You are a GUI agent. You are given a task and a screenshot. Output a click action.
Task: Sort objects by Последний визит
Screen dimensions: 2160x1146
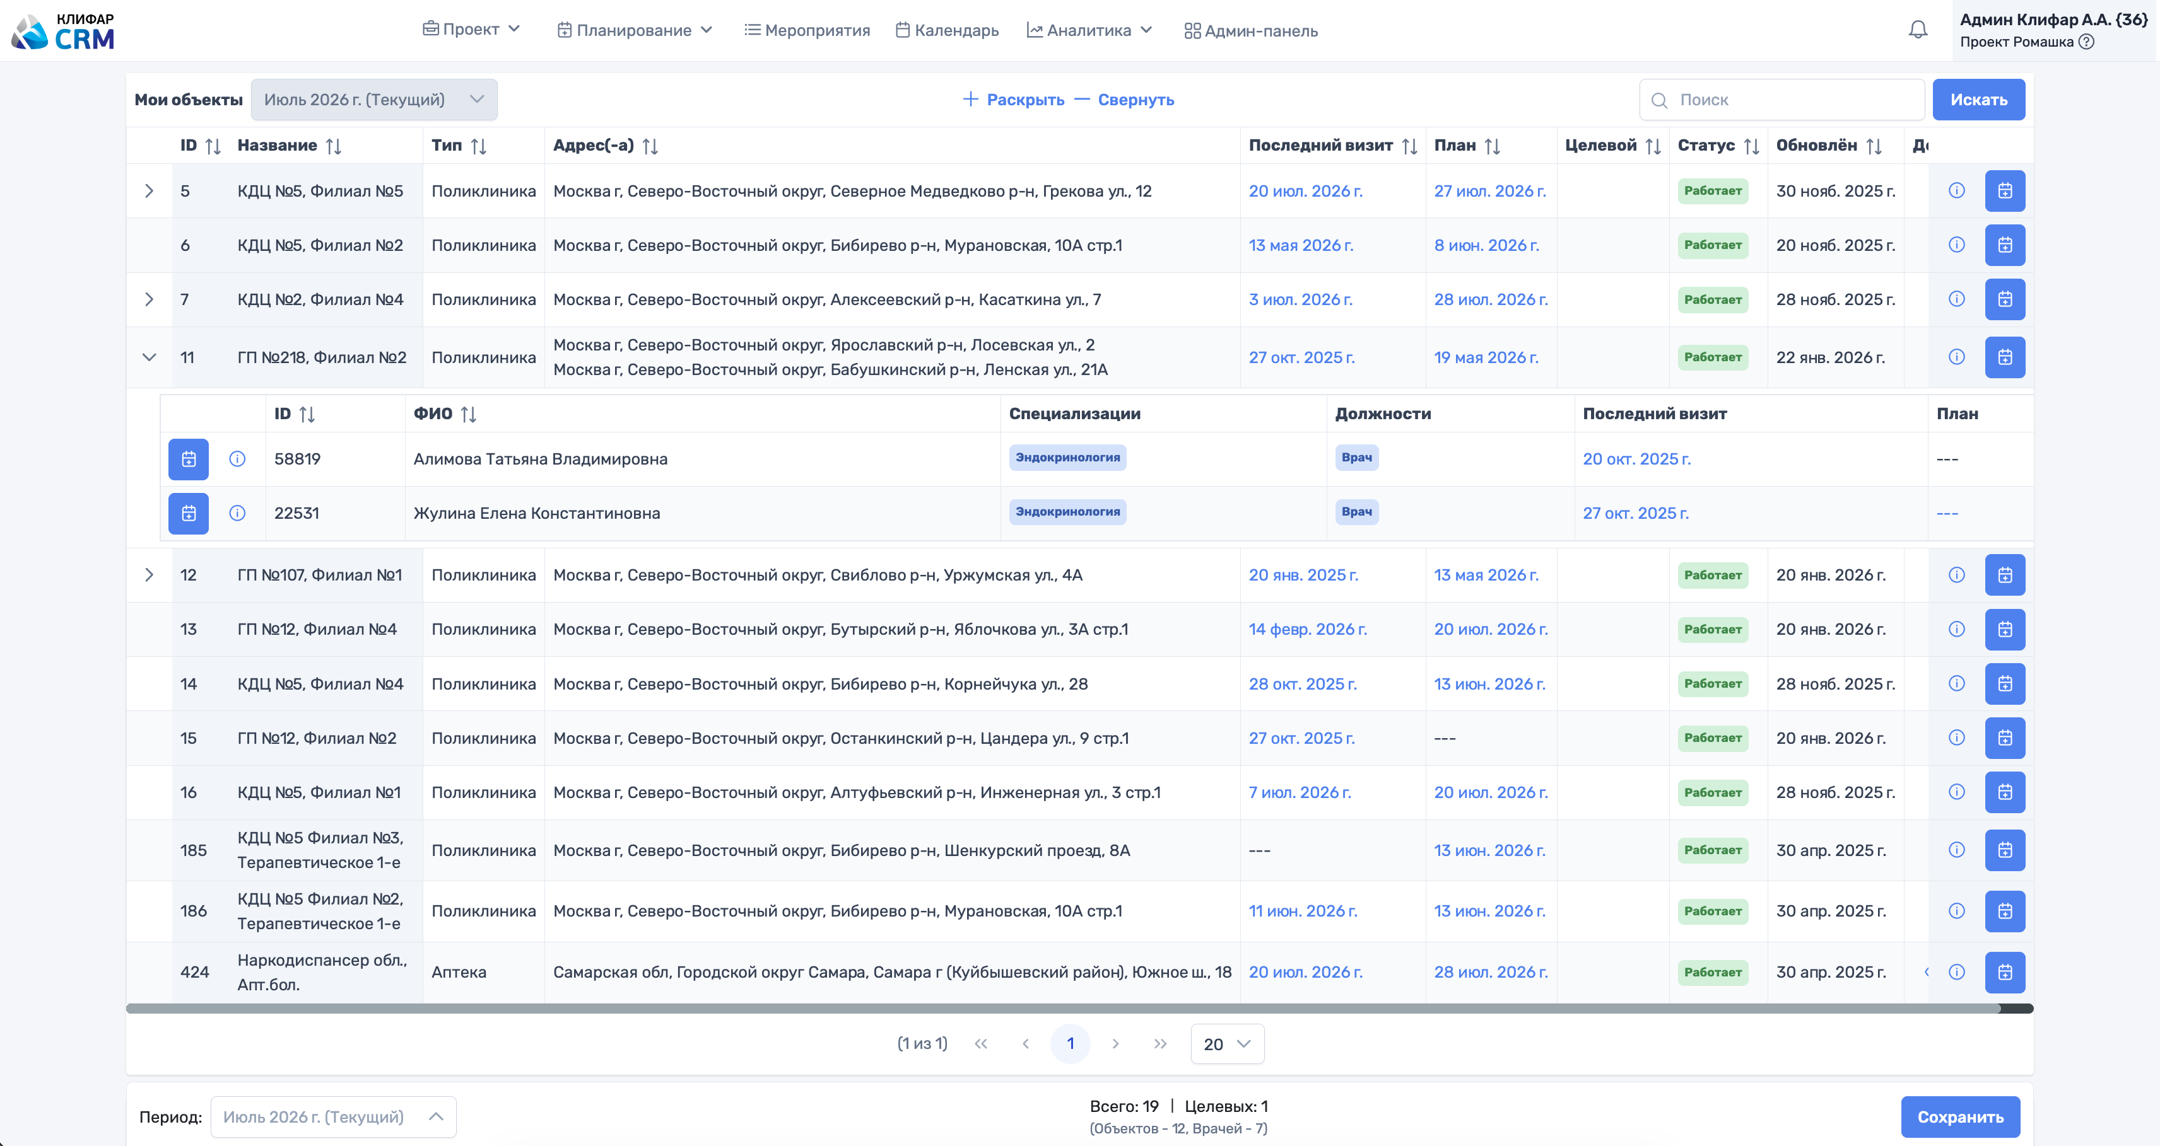point(1409,146)
